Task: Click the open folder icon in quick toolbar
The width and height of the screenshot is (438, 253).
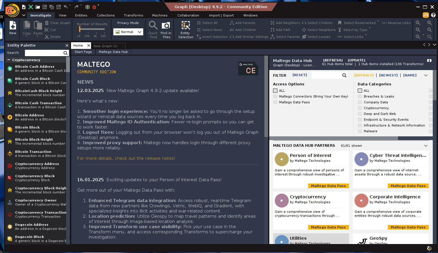Action: point(38,7)
